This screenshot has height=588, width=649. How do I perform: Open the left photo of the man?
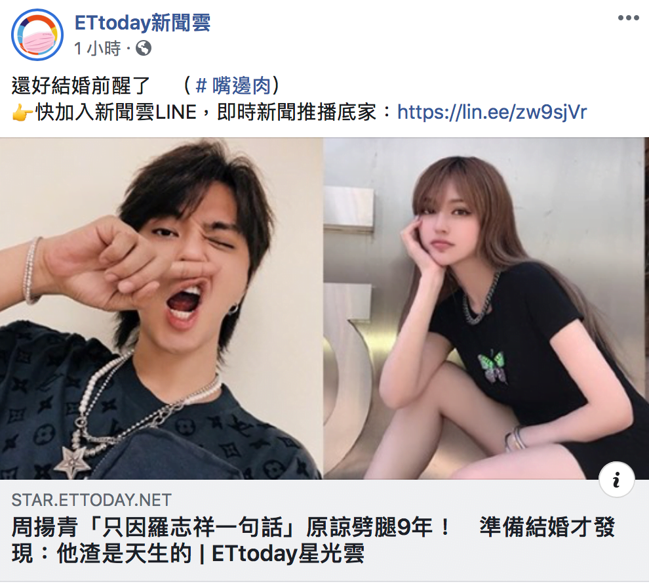coord(161,308)
